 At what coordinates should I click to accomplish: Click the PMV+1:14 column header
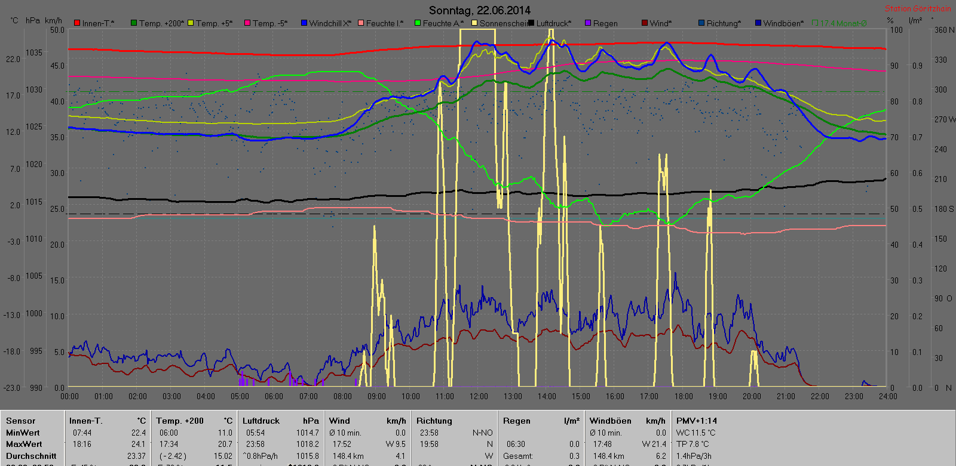pos(697,421)
